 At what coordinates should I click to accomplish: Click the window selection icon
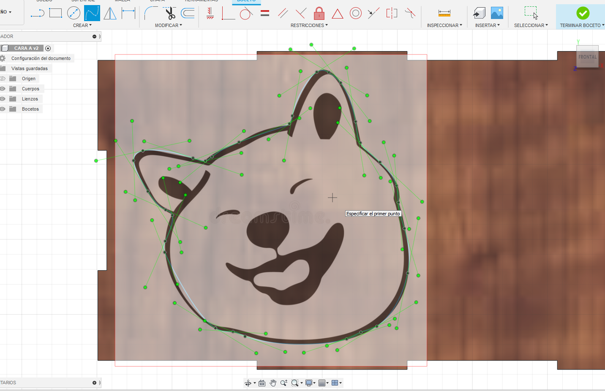[531, 13]
